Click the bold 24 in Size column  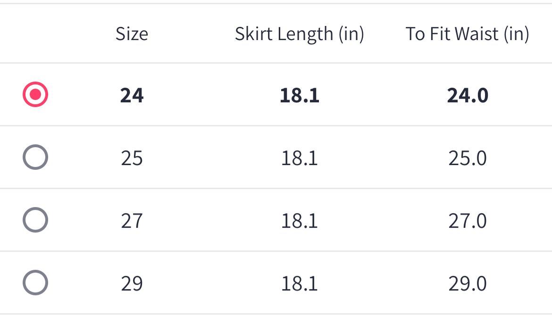point(132,95)
